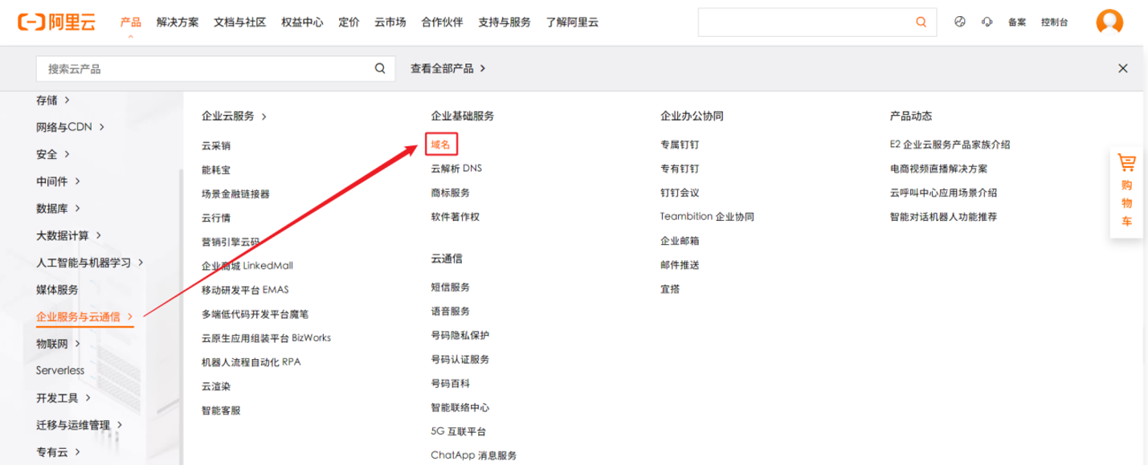The height and width of the screenshot is (465, 1148).
Task: Click 查看全部产品 link
Action: tap(448, 69)
